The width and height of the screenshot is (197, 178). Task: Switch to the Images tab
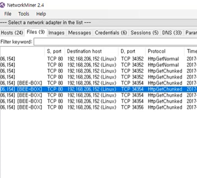coord(56,33)
